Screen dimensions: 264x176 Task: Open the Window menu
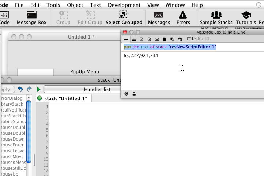coord(175,5)
